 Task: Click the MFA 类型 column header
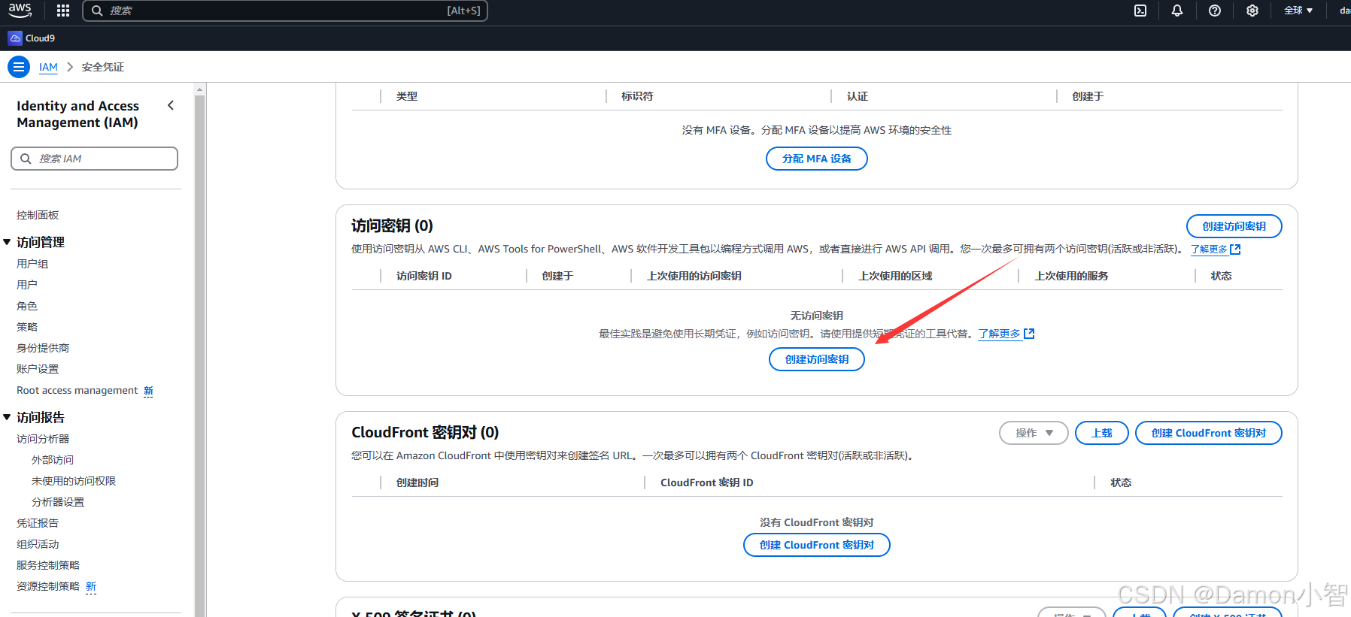click(407, 96)
